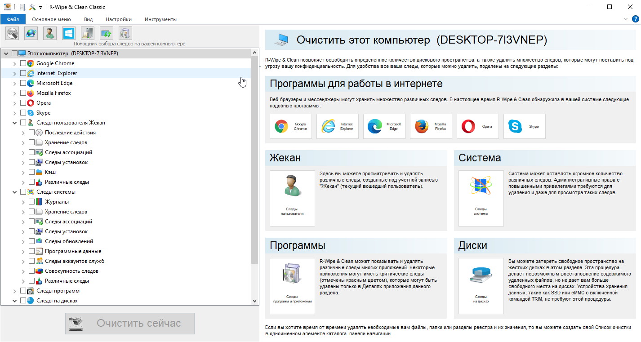Screen dimensions: 641x342
Task: Select the monitor with green arrows toolbar icon
Action: [107, 33]
